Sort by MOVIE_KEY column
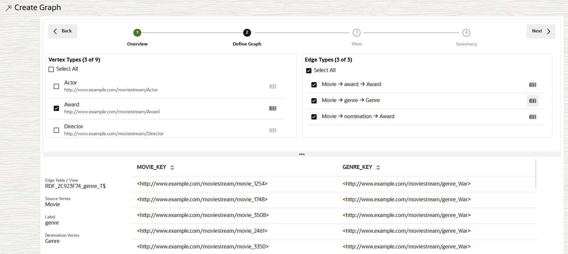568x254 pixels. (172, 167)
